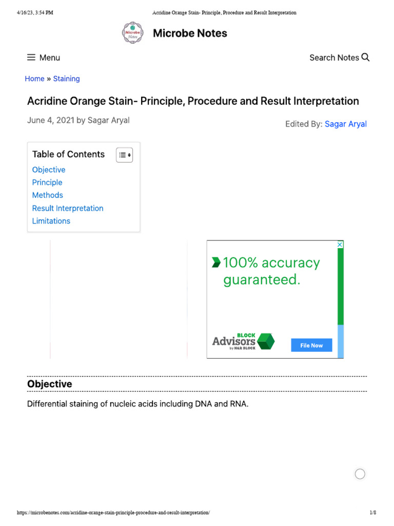
Task: Click the circle button at bottom right
Action: point(360,474)
